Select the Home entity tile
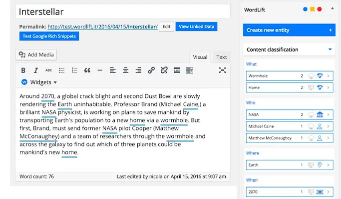 click(x=290, y=87)
